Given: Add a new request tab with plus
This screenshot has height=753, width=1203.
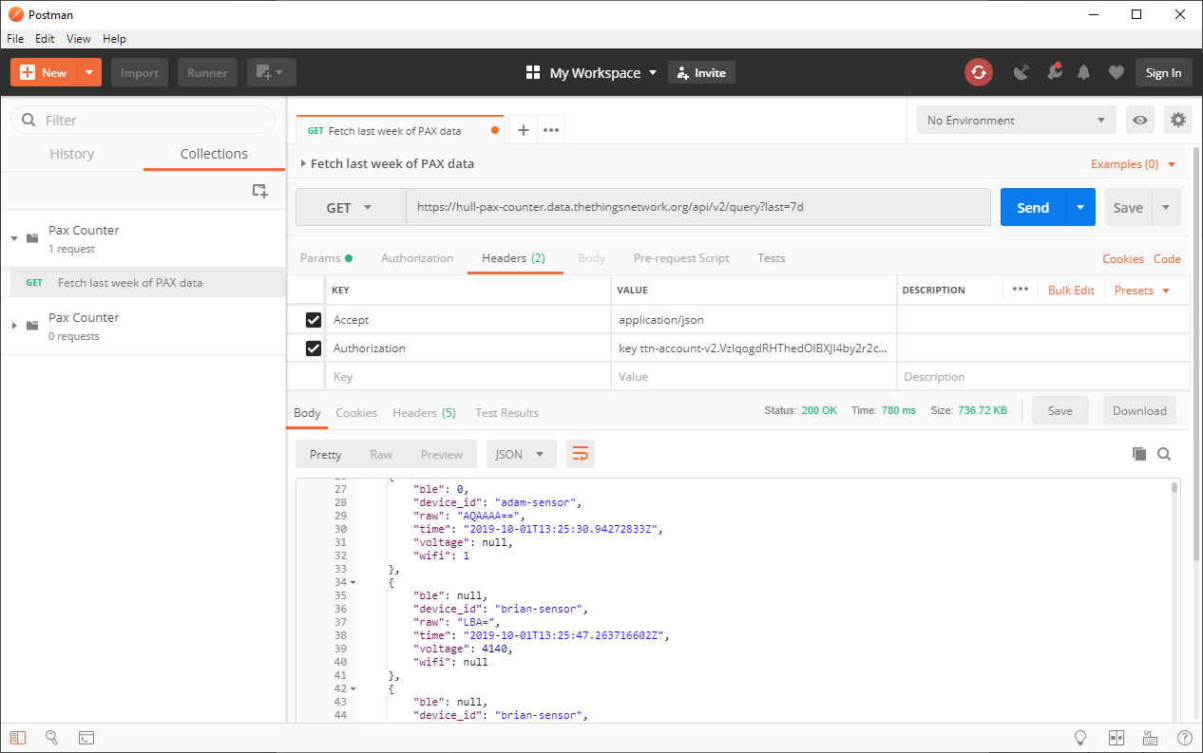Looking at the screenshot, I should point(523,130).
